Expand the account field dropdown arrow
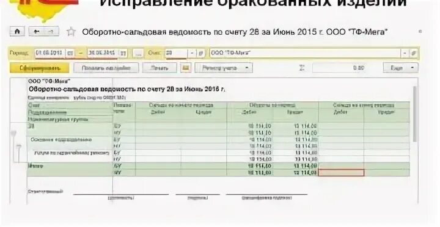Viewport: 440px width, 227px height. (x=192, y=53)
